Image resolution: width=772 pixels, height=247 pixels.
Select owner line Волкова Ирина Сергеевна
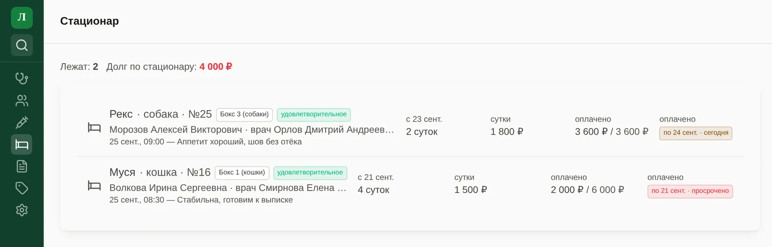228,188
